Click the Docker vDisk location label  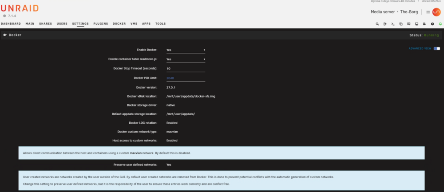click(142, 96)
